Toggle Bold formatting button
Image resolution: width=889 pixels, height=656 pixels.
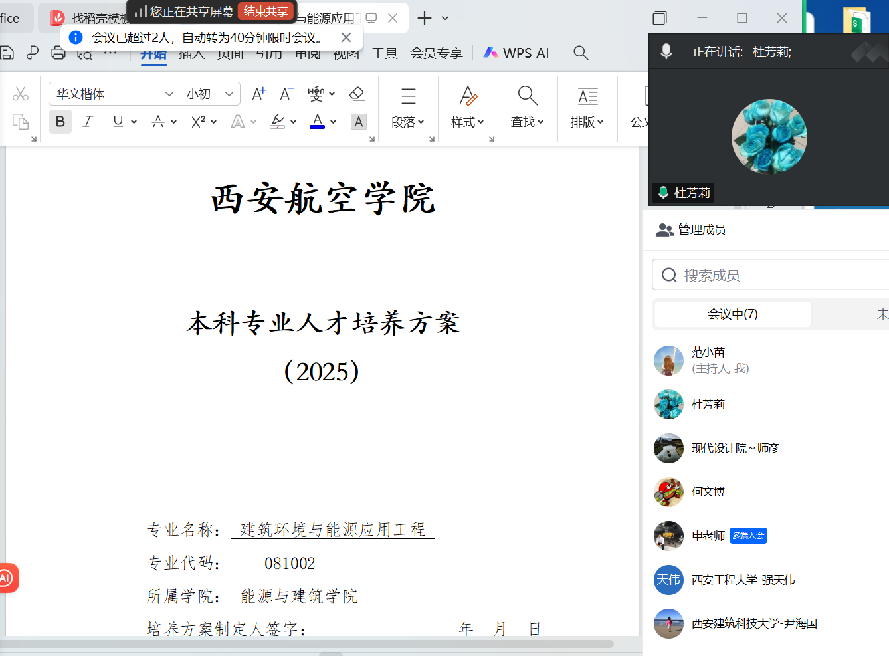click(x=60, y=122)
